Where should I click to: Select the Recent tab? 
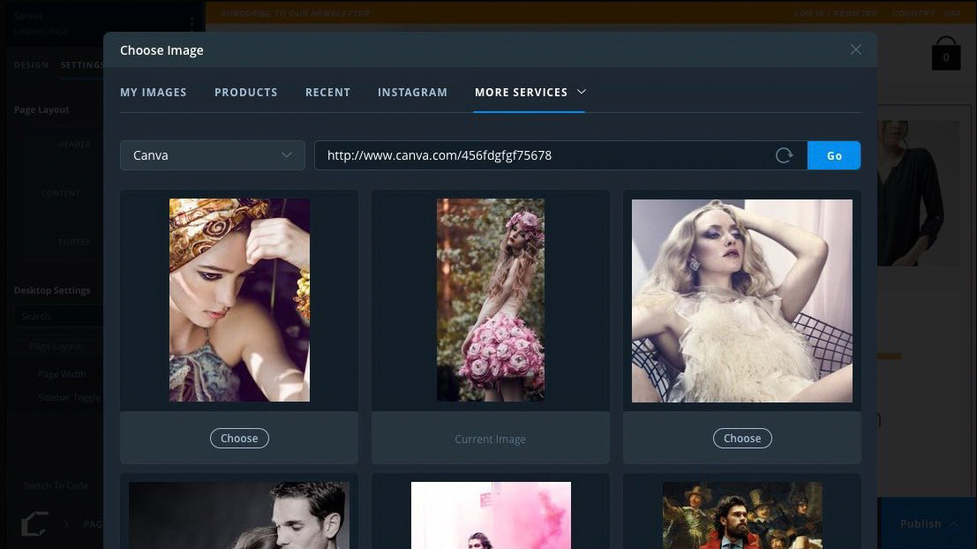coord(327,92)
